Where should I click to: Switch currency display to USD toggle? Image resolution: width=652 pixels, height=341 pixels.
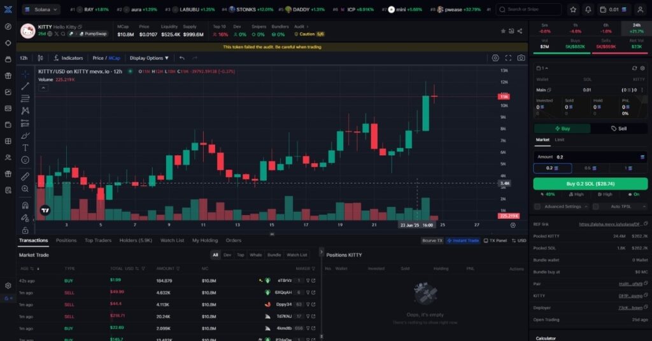tap(519, 240)
